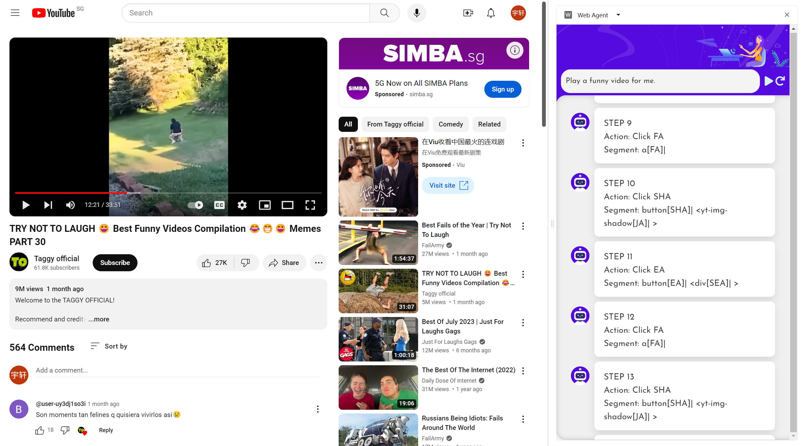This screenshot has width=805, height=446.
Task: Click Visit site on Viu ad
Action: point(448,185)
